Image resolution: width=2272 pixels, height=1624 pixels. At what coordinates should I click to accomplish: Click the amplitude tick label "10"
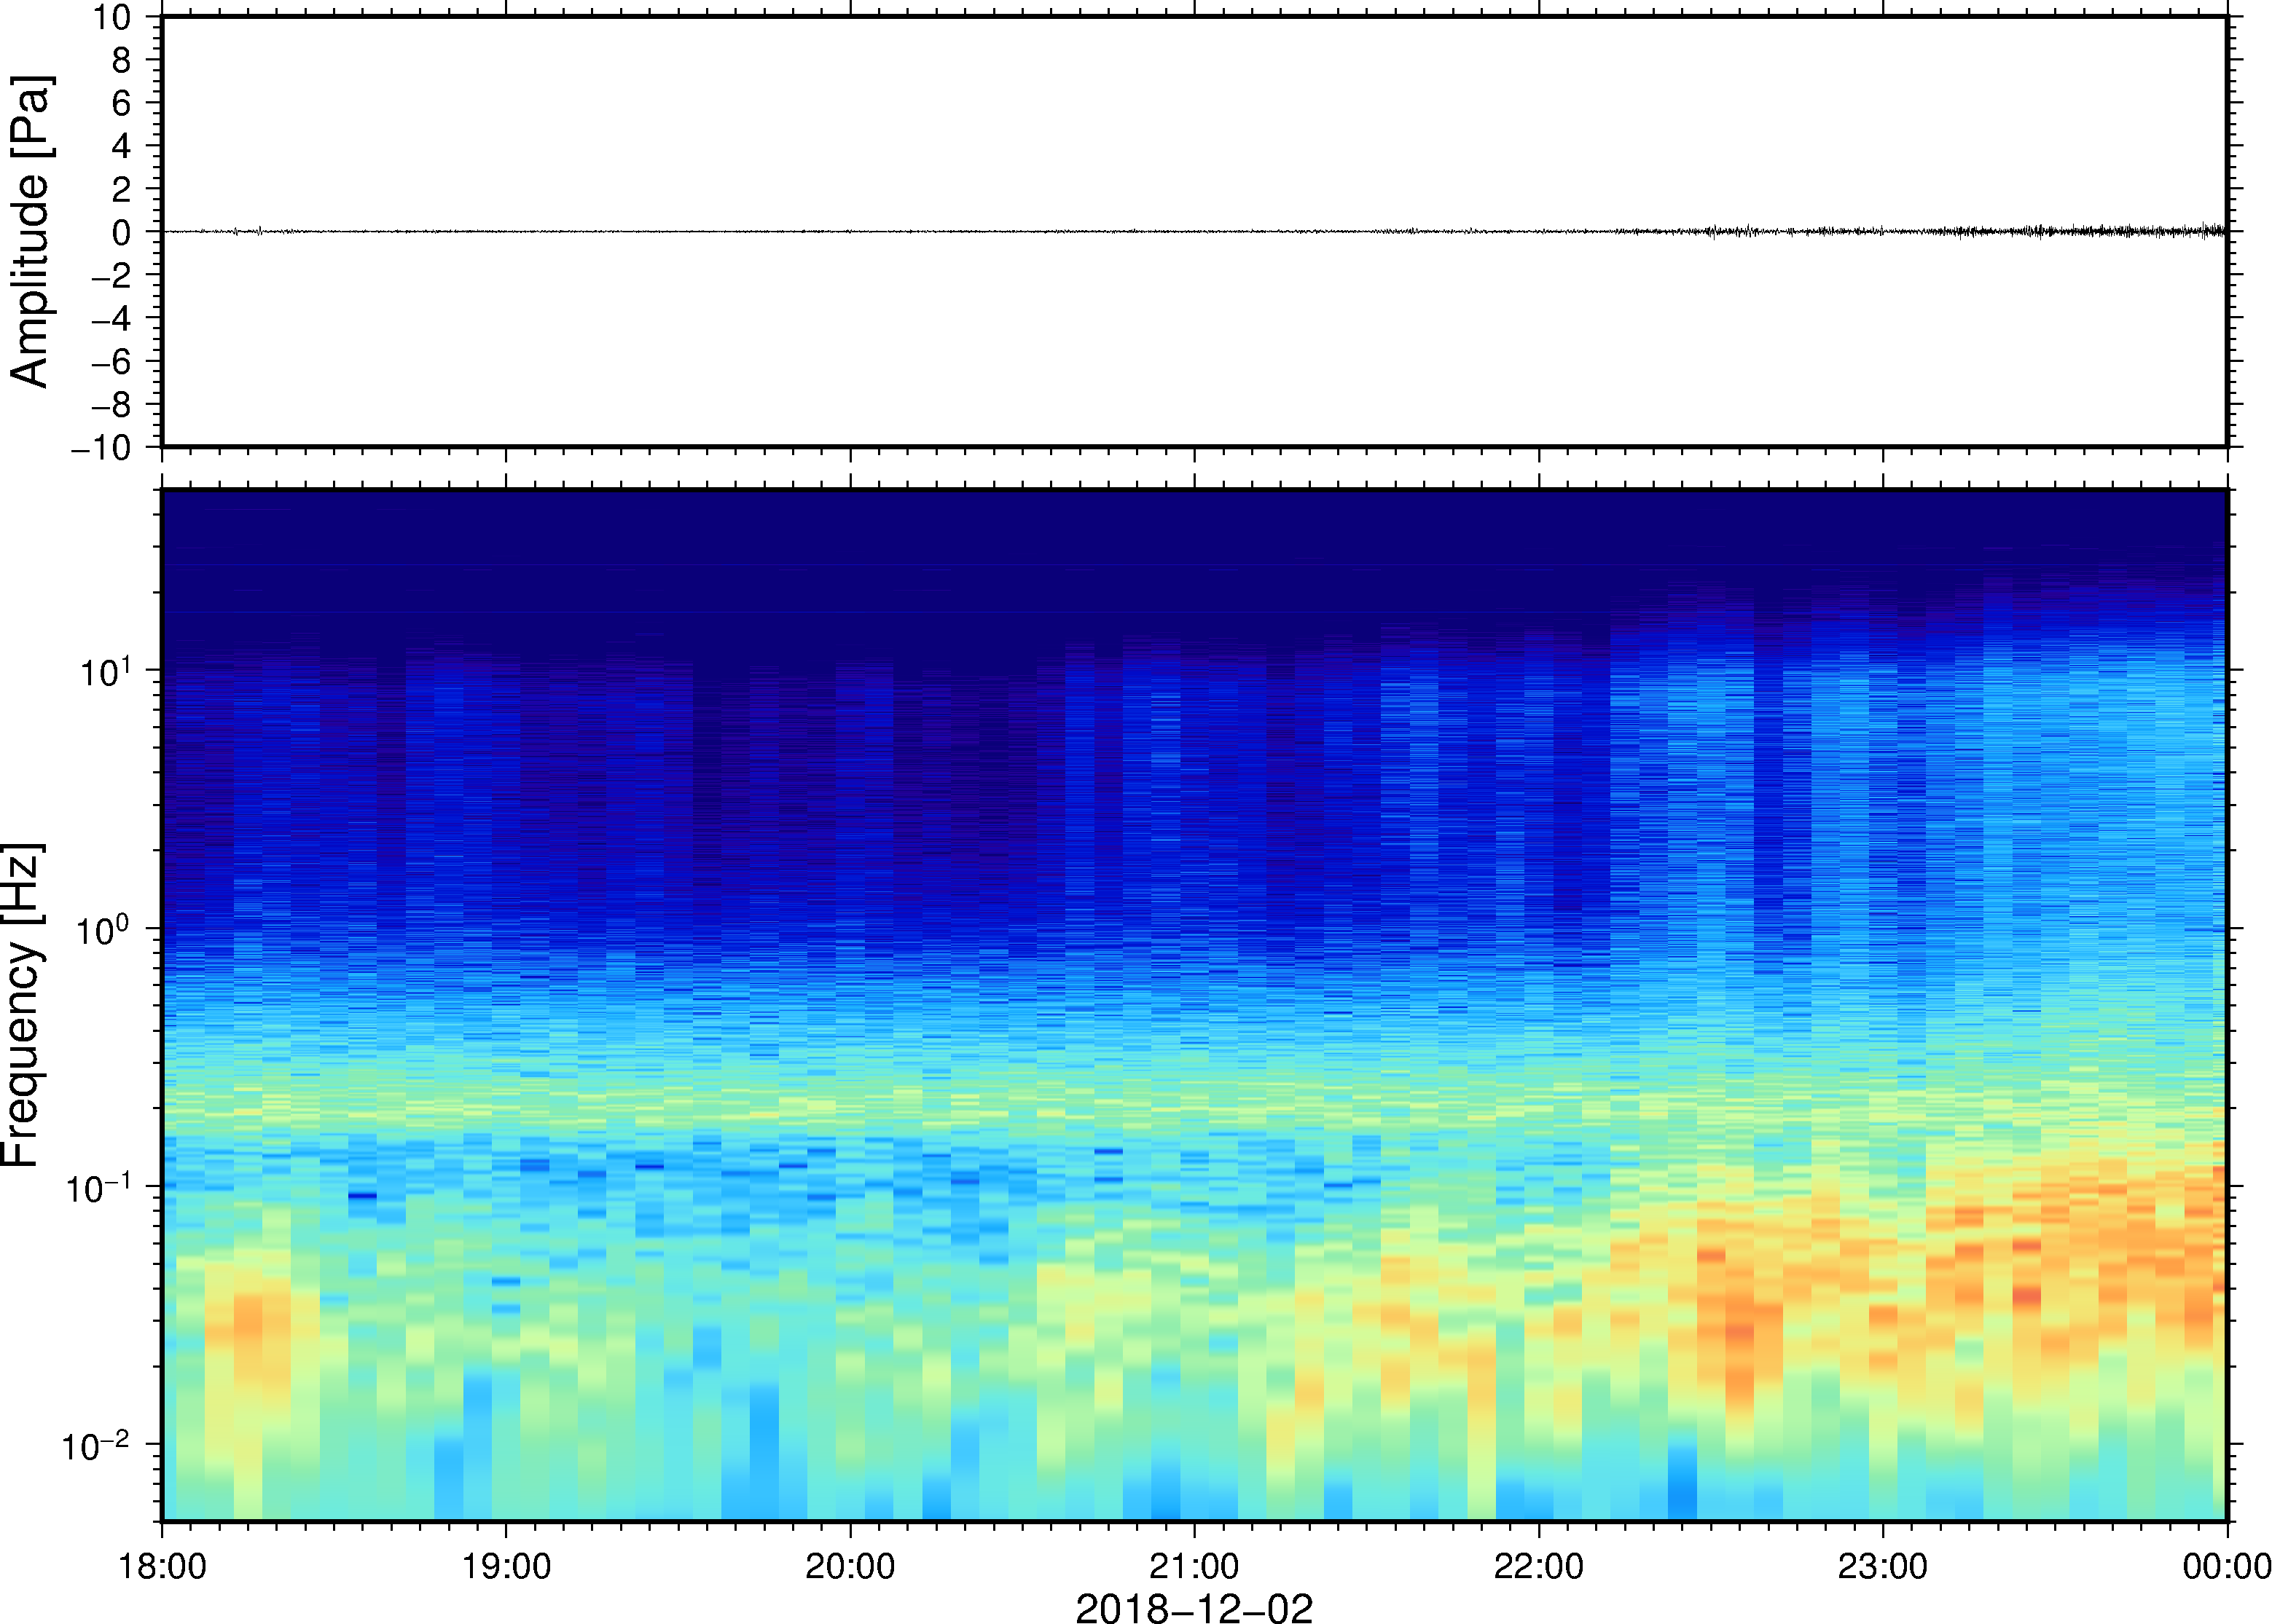point(112,17)
